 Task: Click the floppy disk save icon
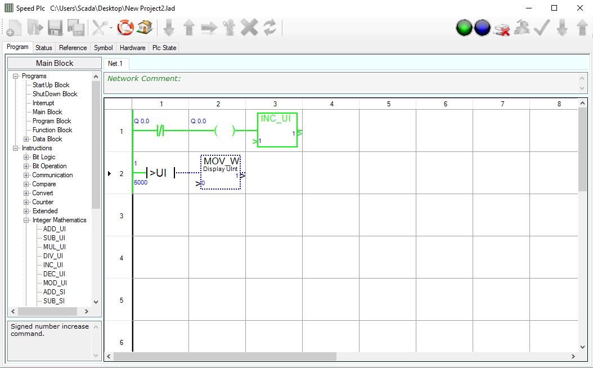click(x=55, y=28)
